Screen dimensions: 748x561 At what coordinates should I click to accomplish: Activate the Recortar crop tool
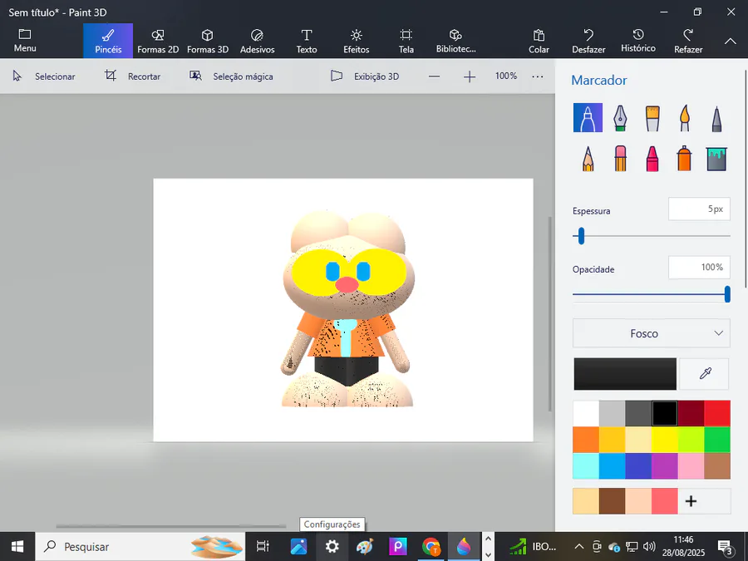tap(133, 76)
